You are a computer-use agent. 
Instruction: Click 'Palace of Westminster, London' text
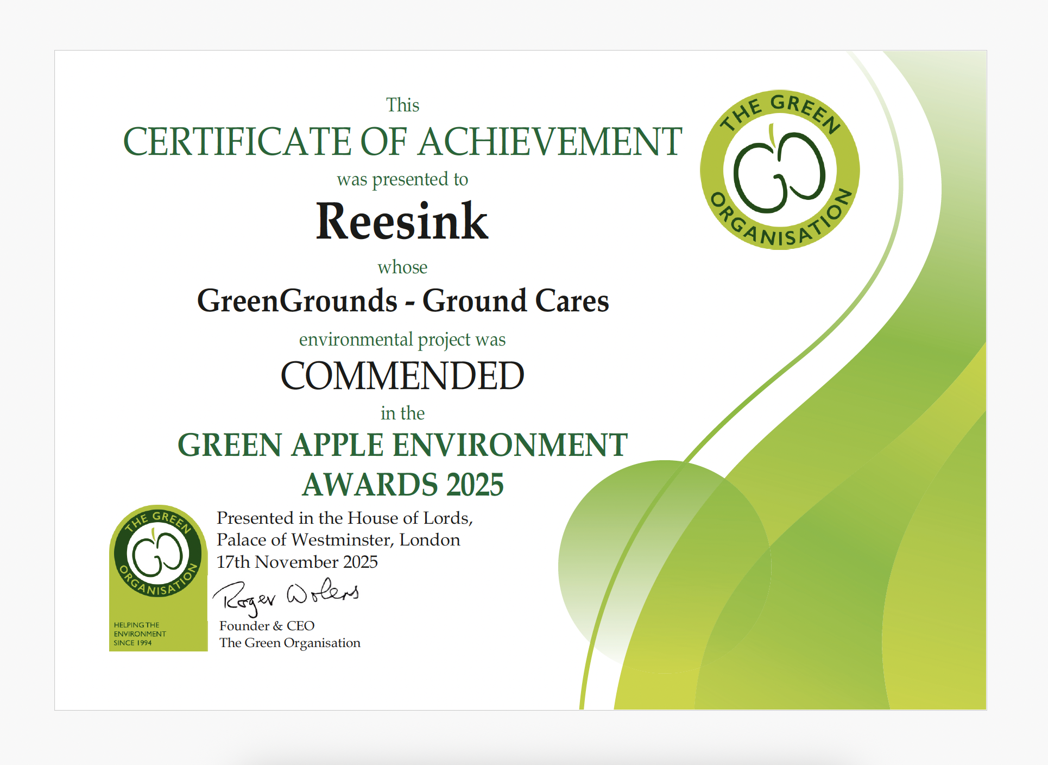point(338,540)
